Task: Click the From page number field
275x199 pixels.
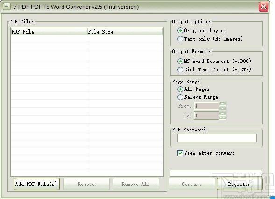Action: [206, 106]
